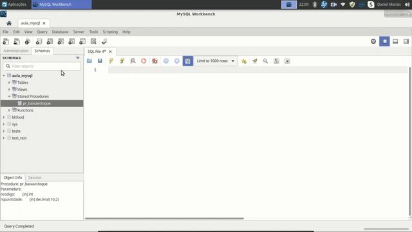Beautify the SQL query broom icon
Screen dimensions: 412x232
tap(255, 61)
